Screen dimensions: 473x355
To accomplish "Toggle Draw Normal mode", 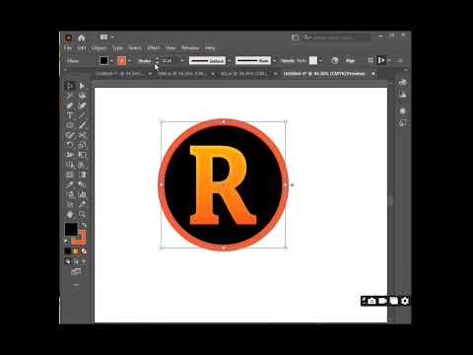I will click(x=68, y=261).
